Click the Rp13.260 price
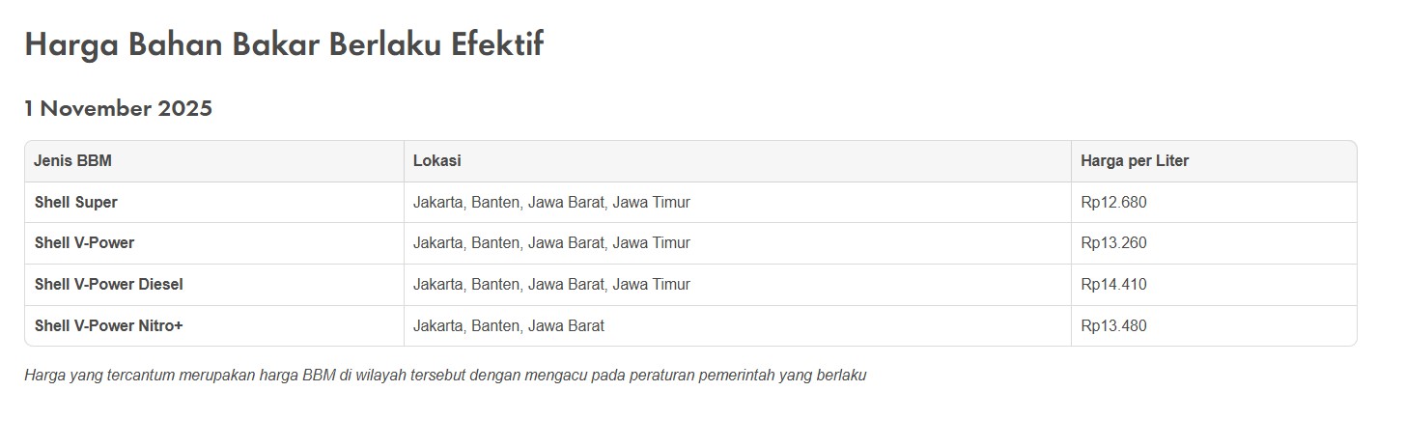1405x447 pixels. 1113,243
